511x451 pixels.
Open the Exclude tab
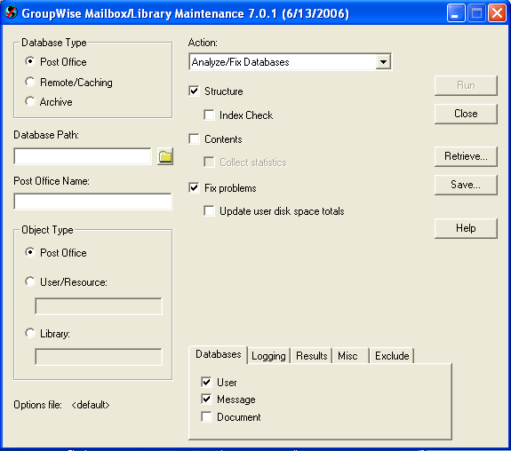click(x=392, y=356)
